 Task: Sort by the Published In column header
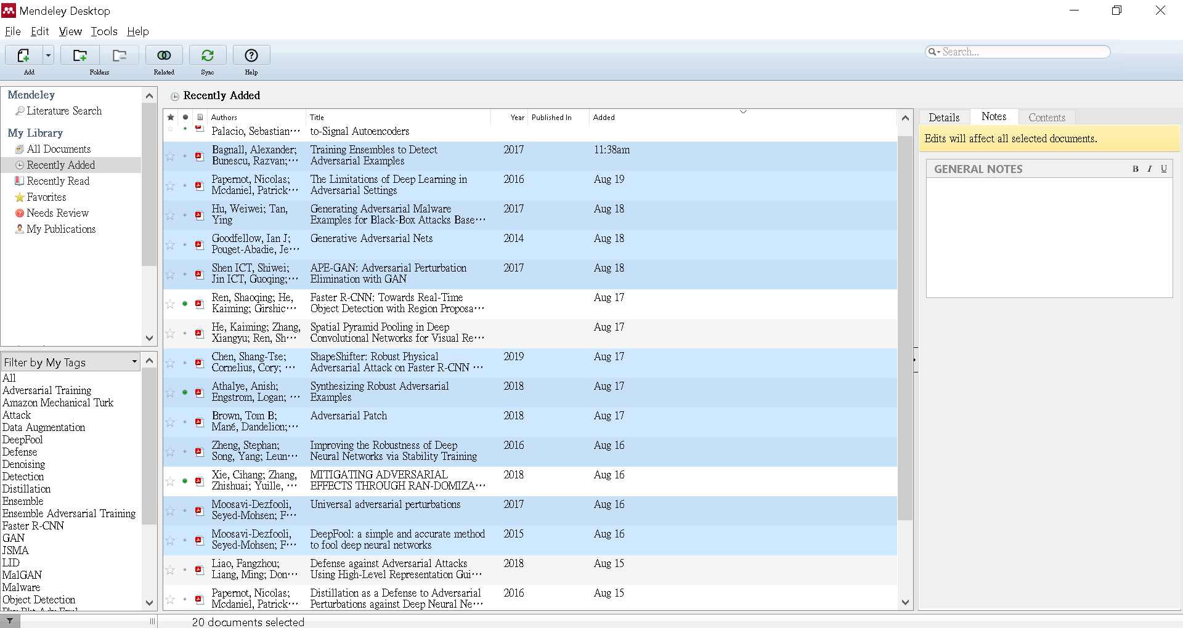point(558,117)
